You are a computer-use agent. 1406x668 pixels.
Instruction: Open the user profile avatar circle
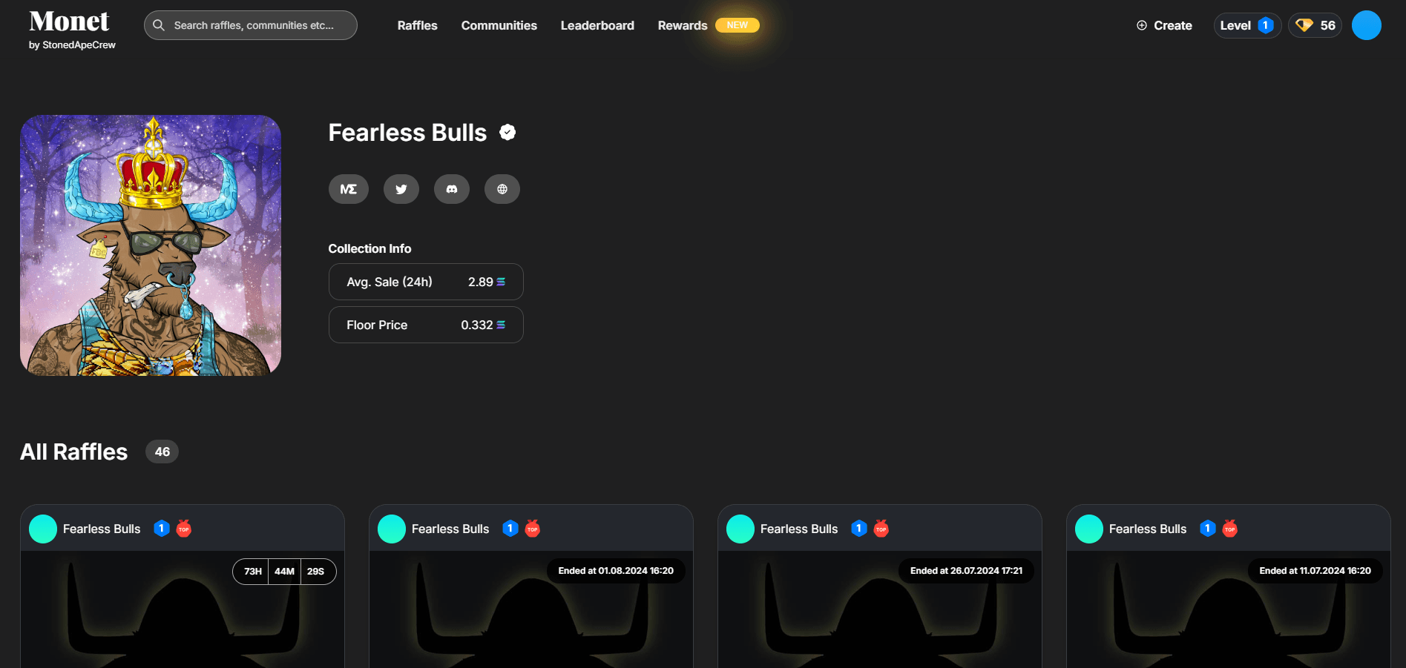(1367, 25)
